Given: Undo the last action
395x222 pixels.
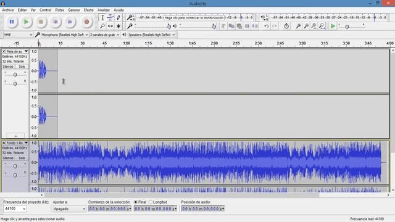Looking at the screenshot, I should coord(267,26).
